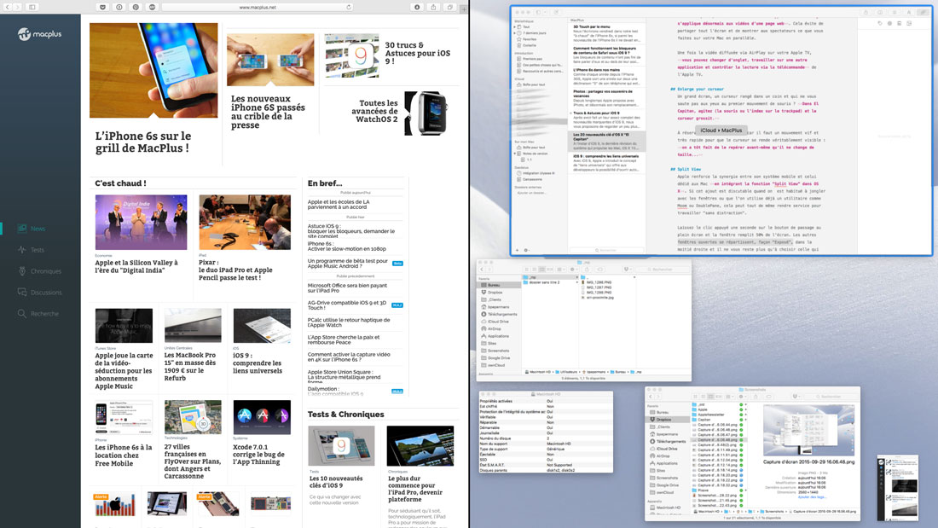The height and width of the screenshot is (528, 938).
Task: Open the Safari share menu
Action: point(434,7)
